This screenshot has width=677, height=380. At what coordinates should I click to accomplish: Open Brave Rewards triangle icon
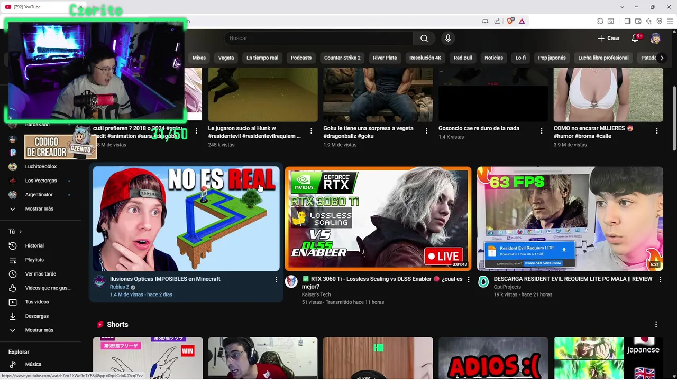[x=522, y=21]
